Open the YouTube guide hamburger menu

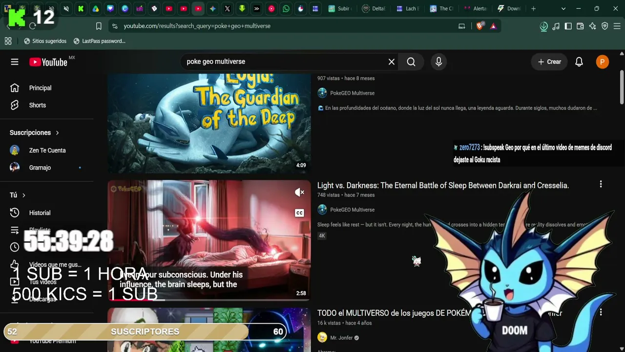pos(15,62)
